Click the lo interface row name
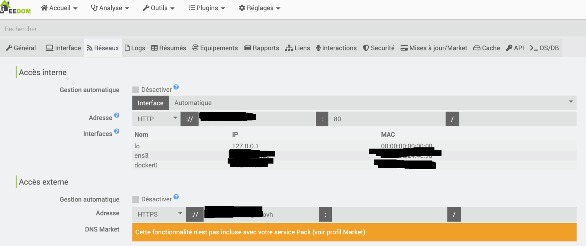Image resolution: width=586 pixels, height=246 pixels. click(x=137, y=146)
